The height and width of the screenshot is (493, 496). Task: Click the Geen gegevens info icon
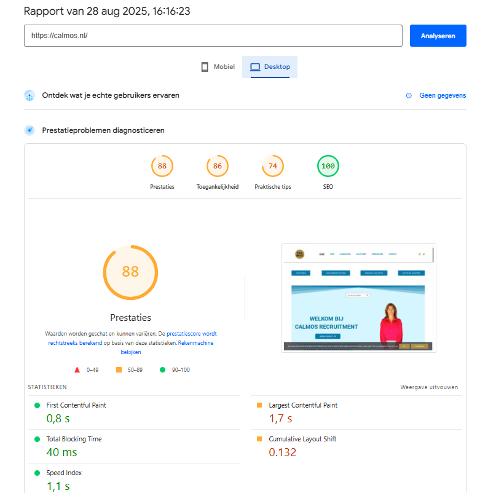click(409, 96)
